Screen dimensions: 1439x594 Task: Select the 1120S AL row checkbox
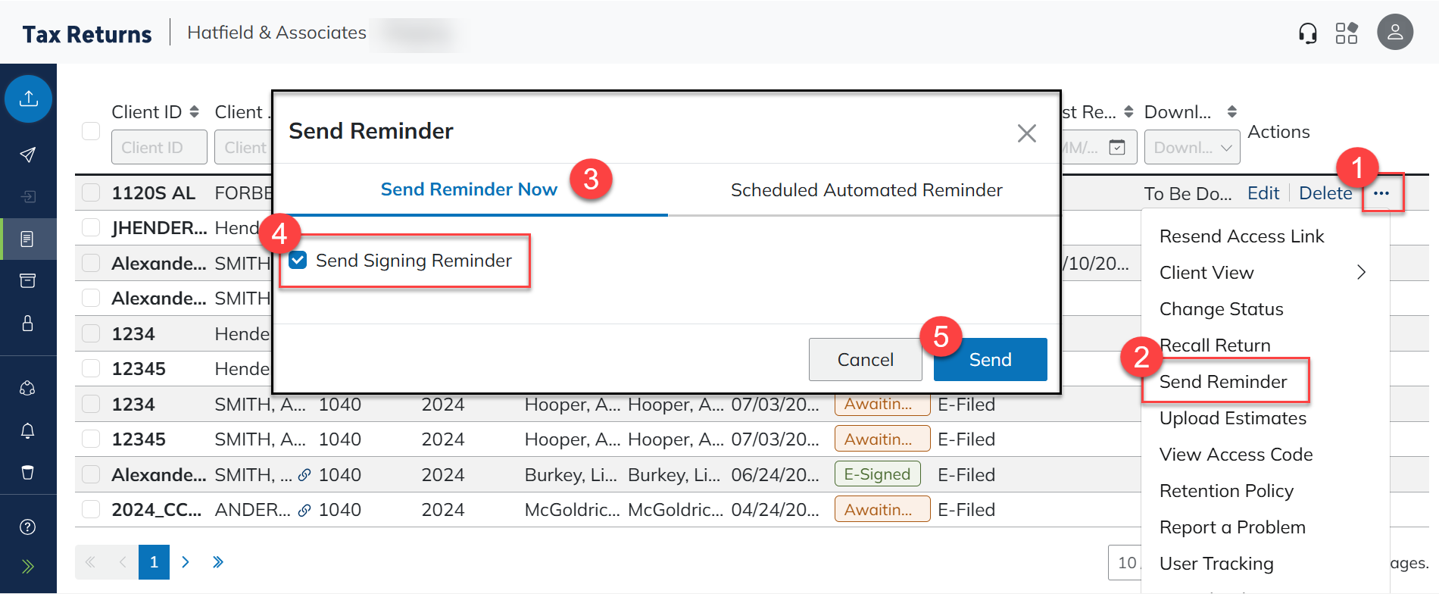tap(91, 192)
